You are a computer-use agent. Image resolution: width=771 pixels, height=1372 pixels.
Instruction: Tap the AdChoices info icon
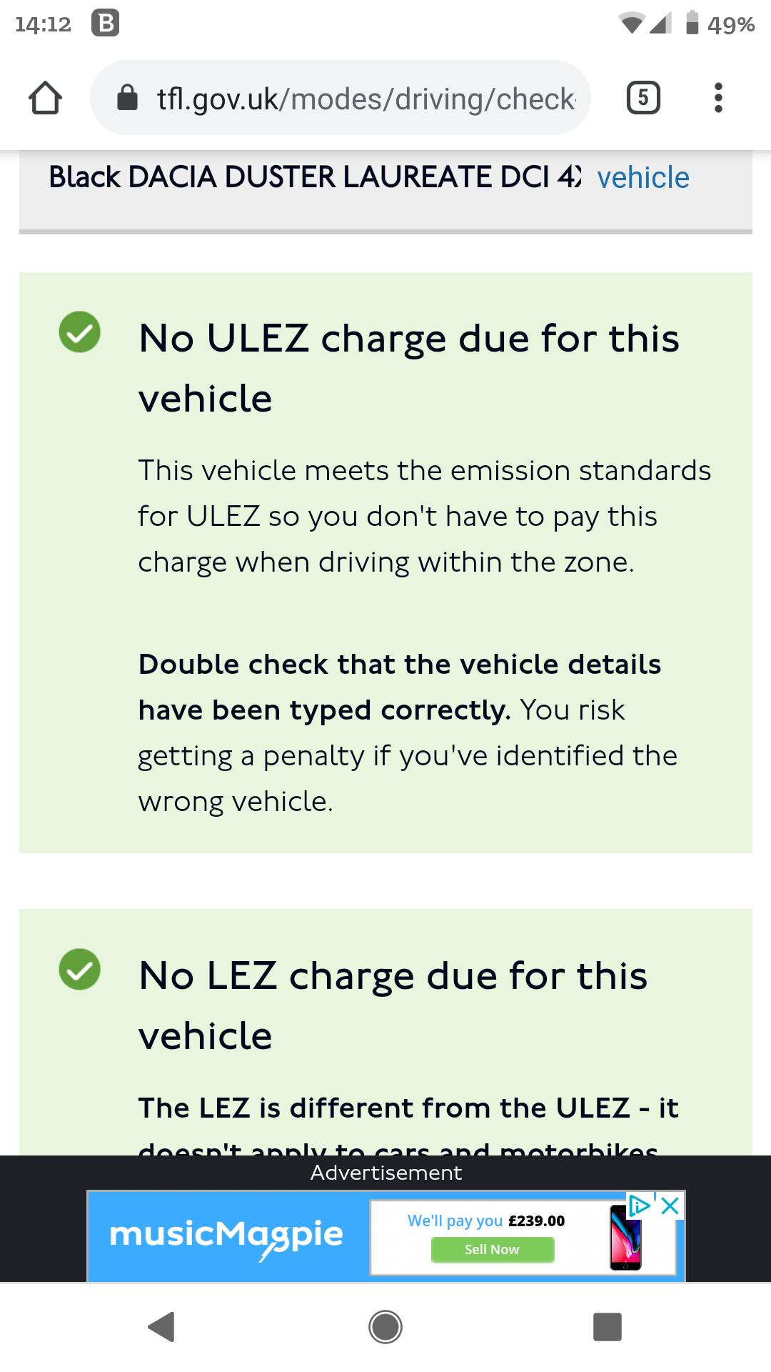[x=639, y=1206]
